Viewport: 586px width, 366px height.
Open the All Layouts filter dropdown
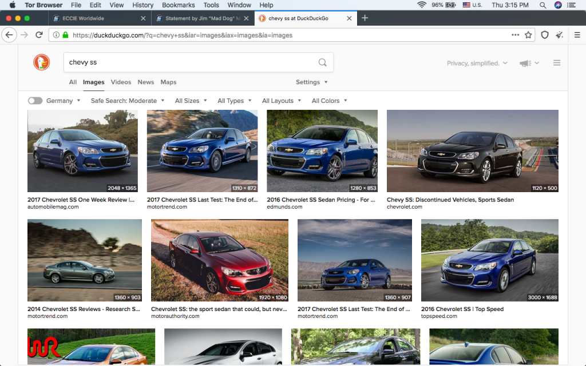pos(282,101)
